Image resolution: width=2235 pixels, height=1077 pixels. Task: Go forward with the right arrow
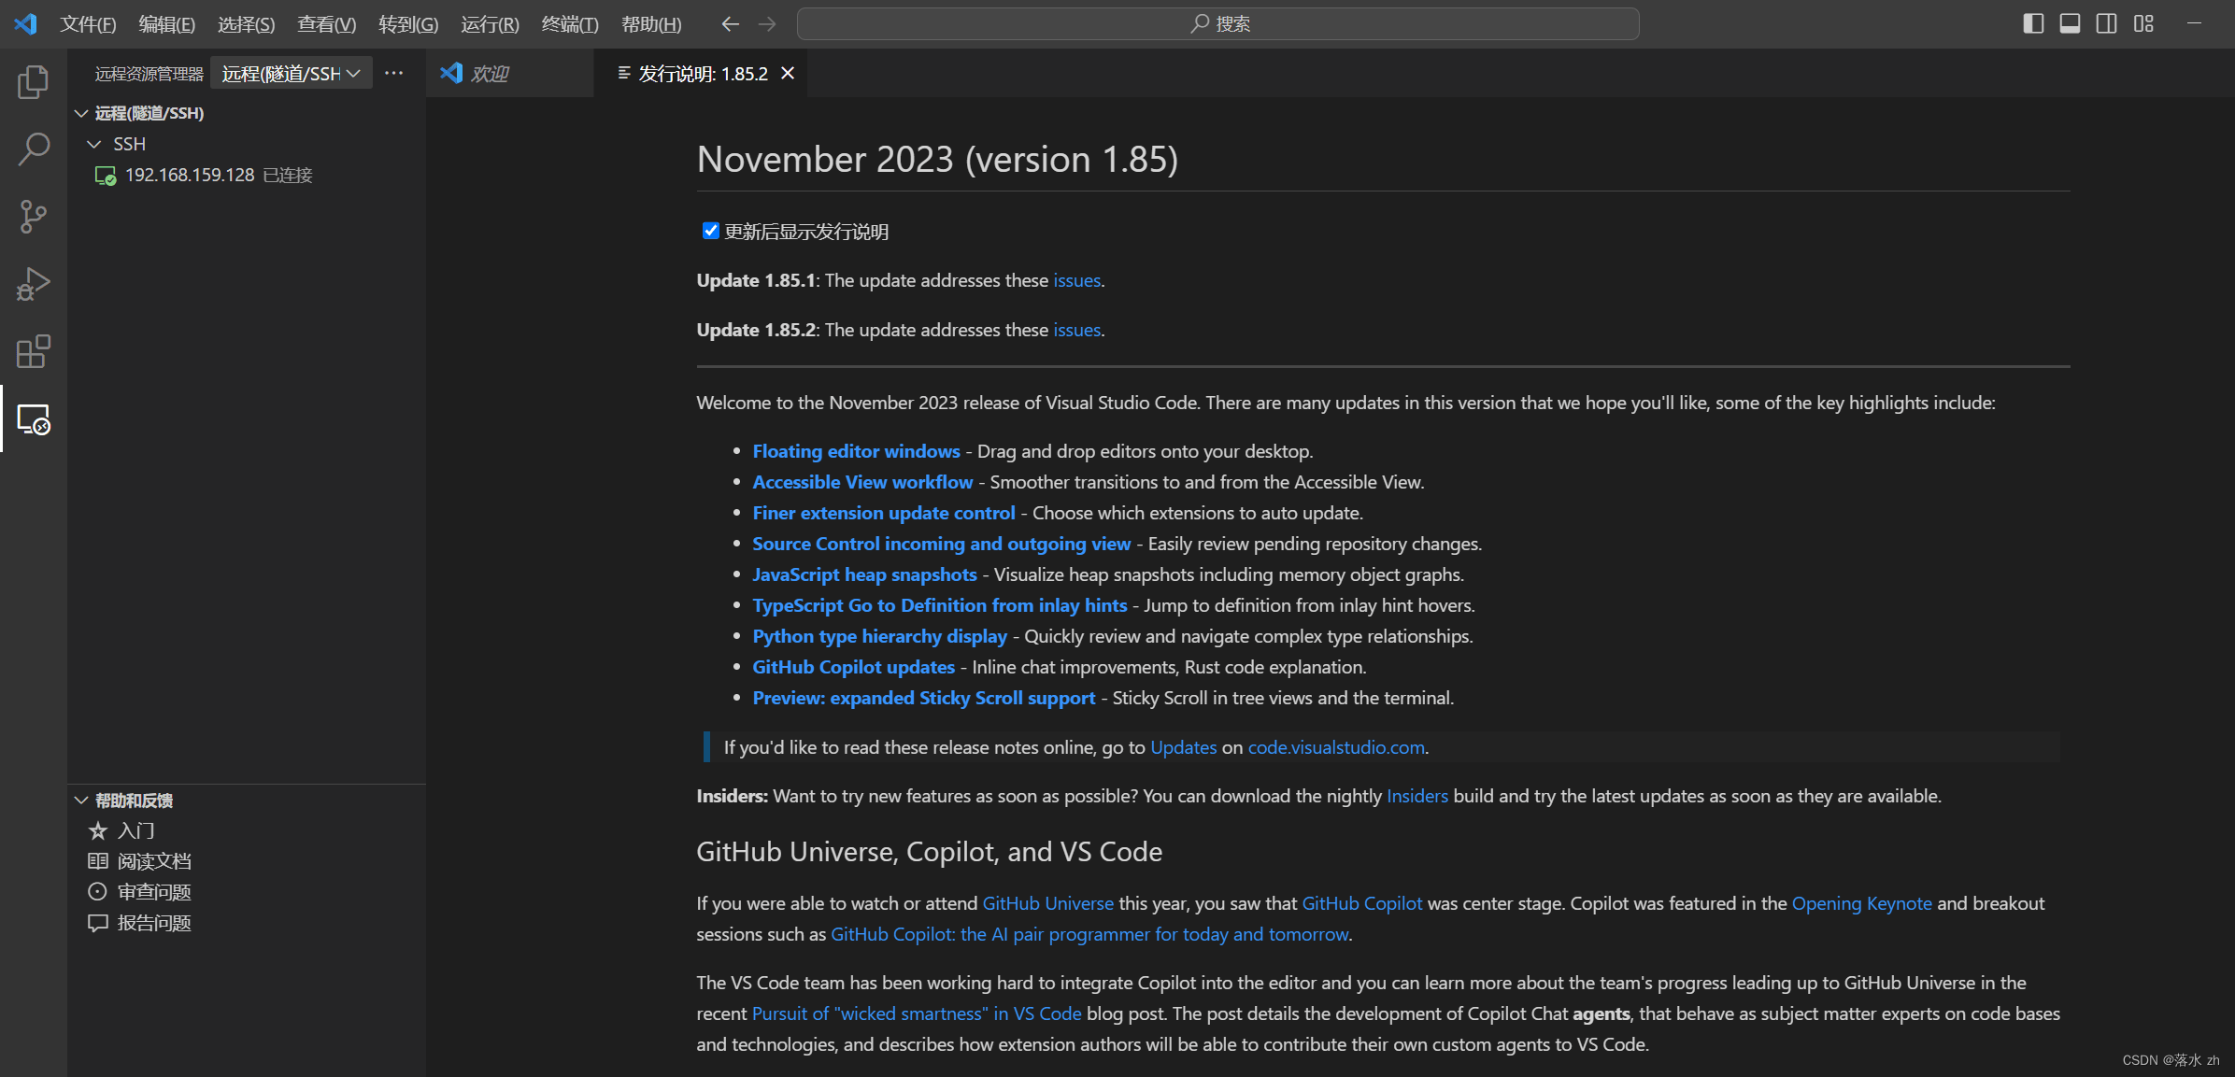pyautogui.click(x=767, y=24)
